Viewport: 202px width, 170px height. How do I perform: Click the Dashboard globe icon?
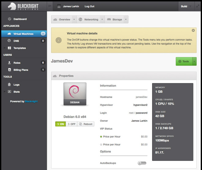click(x=9, y=19)
